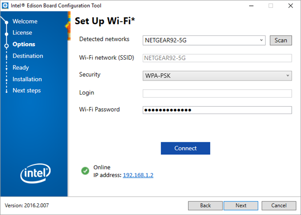Focus the Login input field
Image resolution: width=301 pixels, height=215 pixels.
point(217,93)
